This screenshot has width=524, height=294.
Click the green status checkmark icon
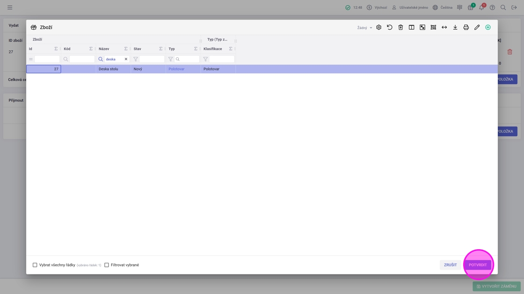(348, 7)
